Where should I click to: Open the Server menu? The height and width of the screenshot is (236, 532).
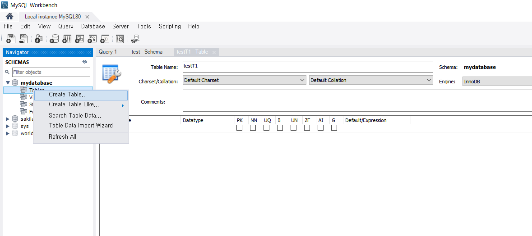click(x=120, y=27)
